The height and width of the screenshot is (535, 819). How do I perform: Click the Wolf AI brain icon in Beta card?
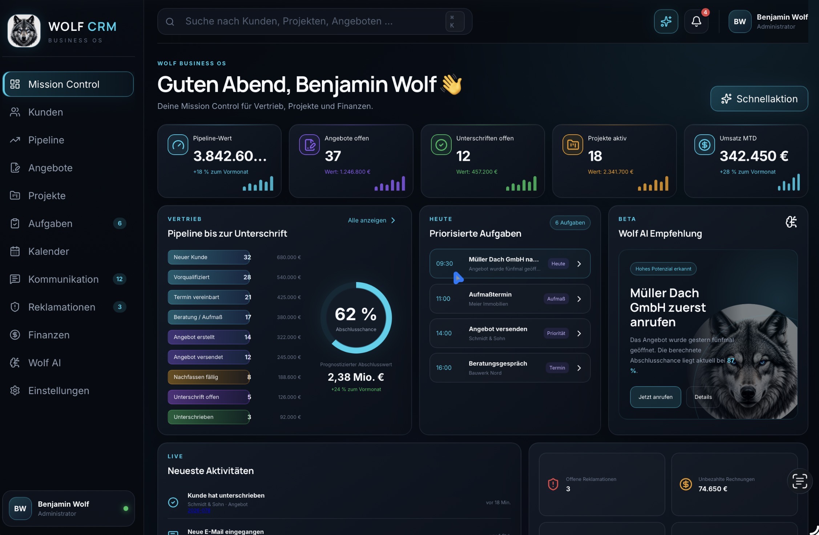pos(791,222)
